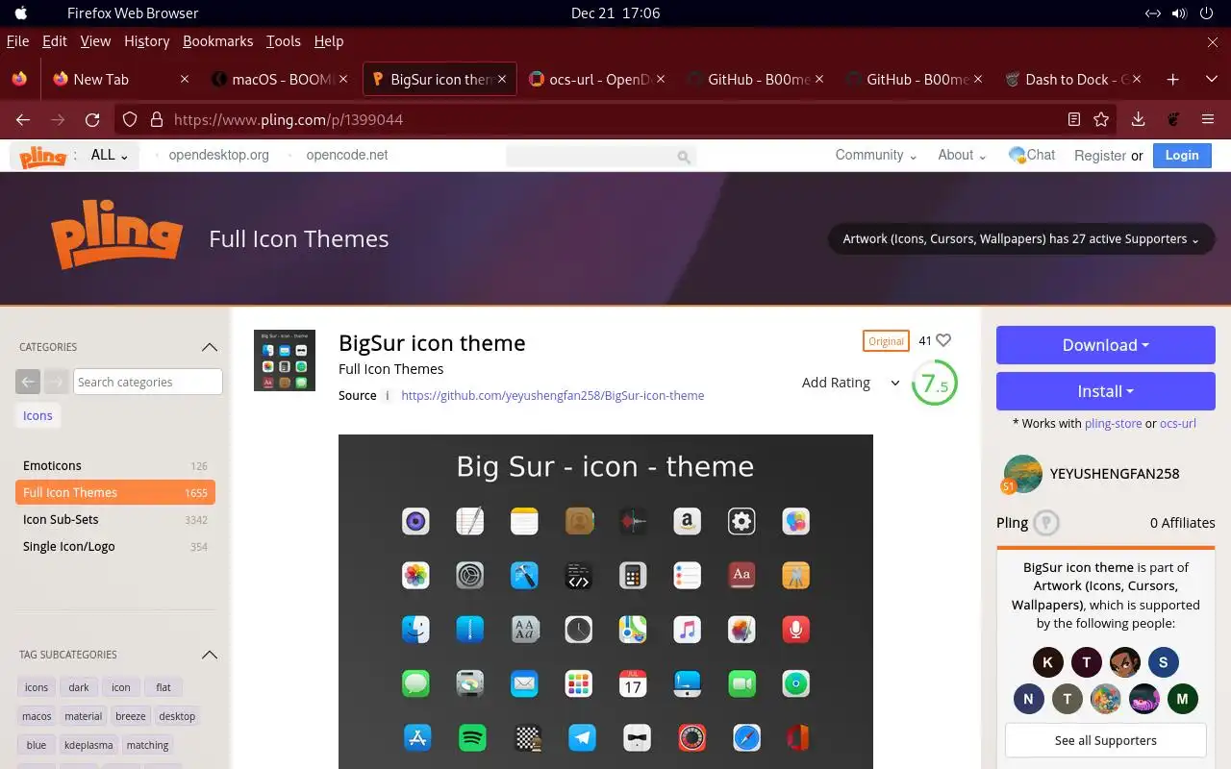Click supporter avatar M

(1182, 699)
